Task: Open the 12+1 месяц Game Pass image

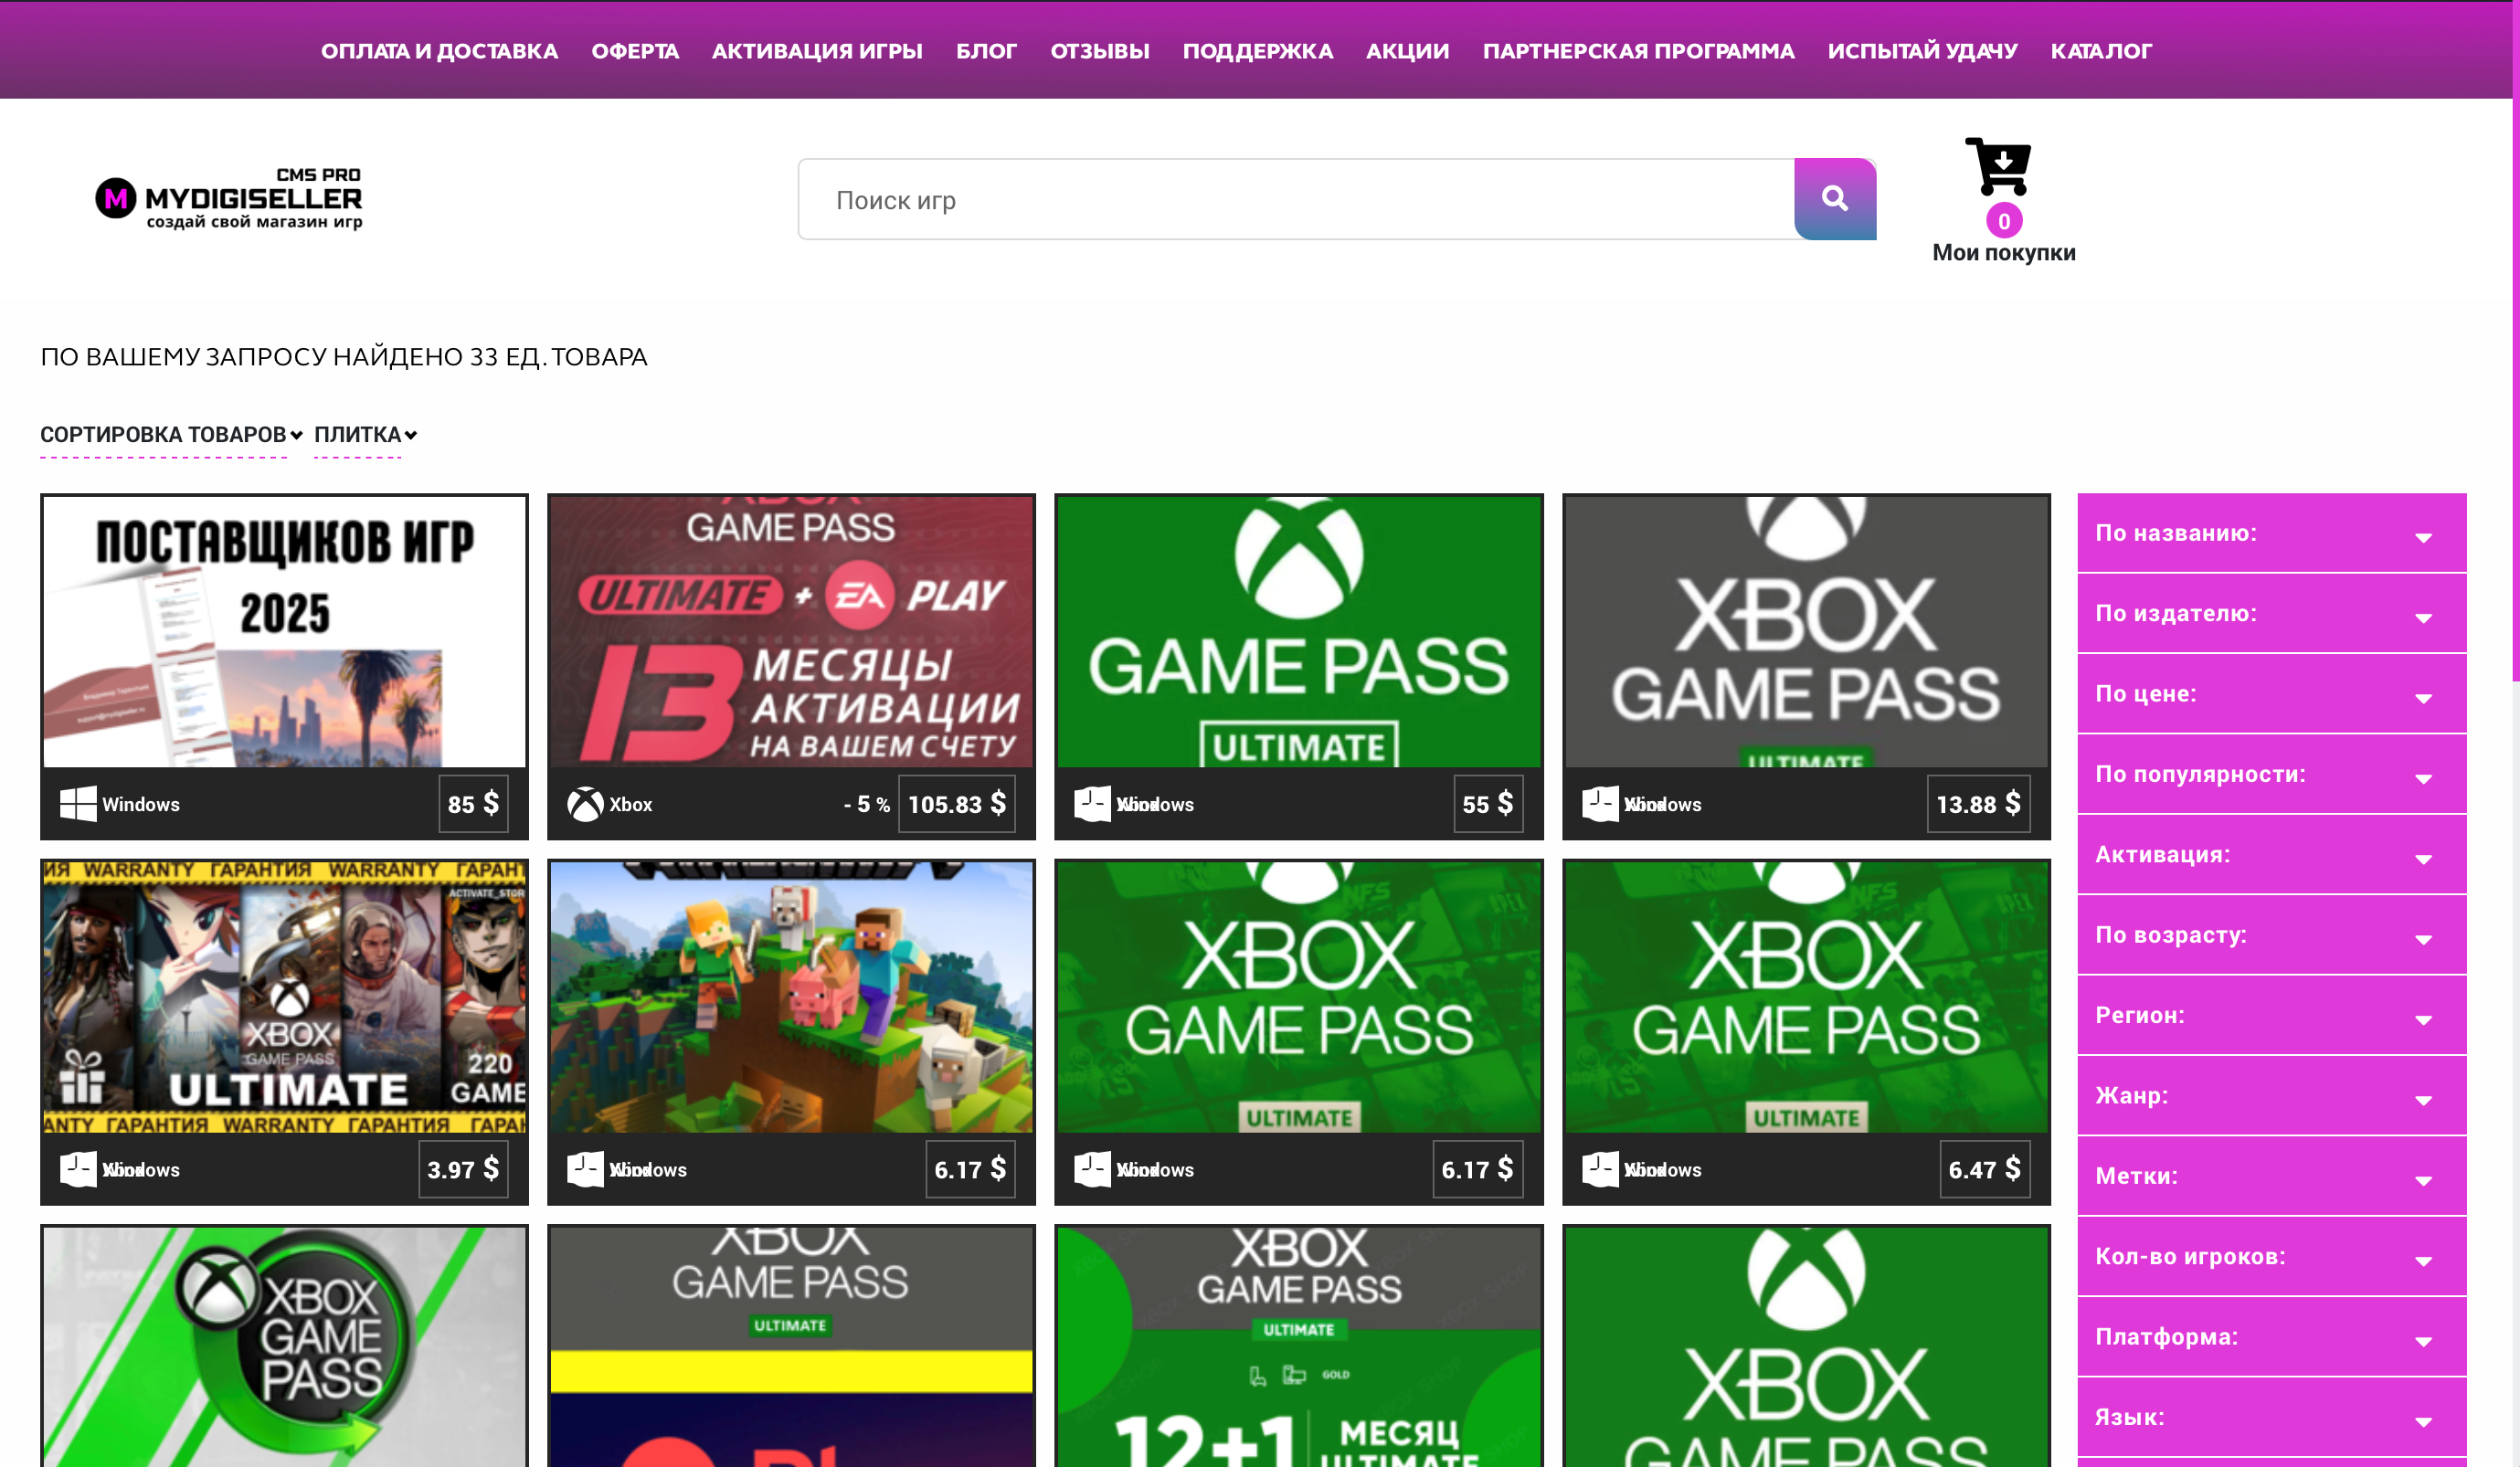Action: pyautogui.click(x=1298, y=1347)
